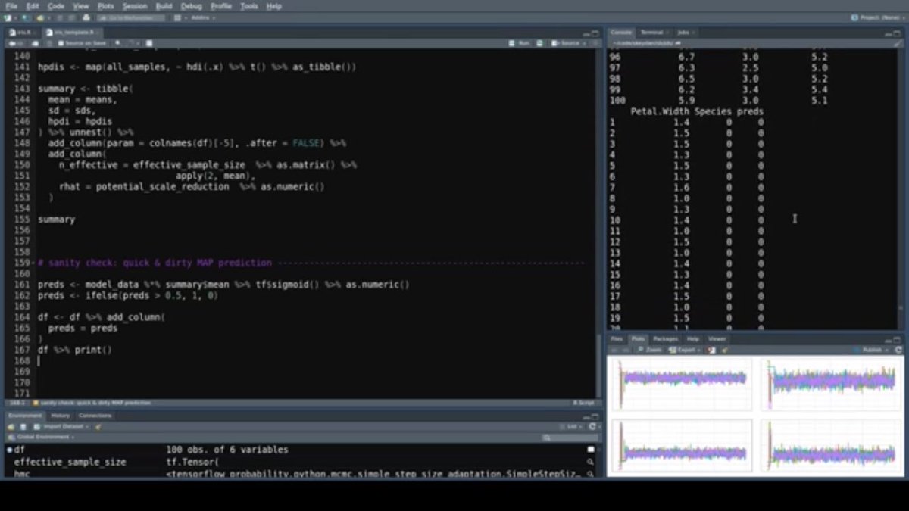Open the Addins dropdown
This screenshot has width=909, height=511.
point(201,17)
